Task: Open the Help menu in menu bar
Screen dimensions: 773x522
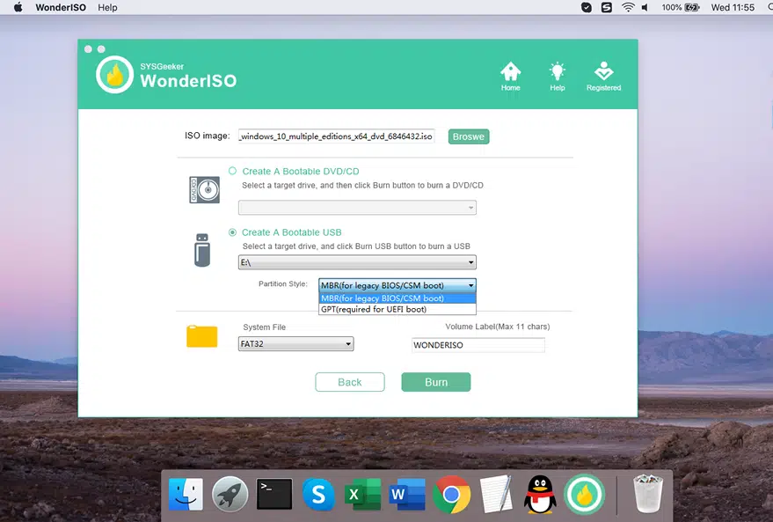Action: pos(107,7)
